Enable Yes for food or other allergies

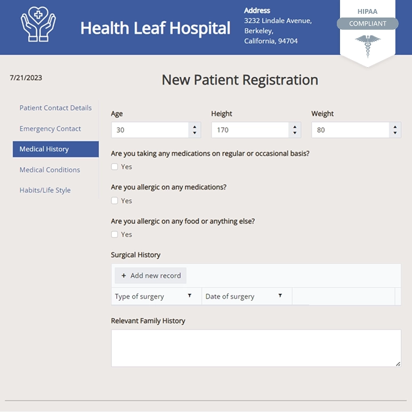point(115,234)
